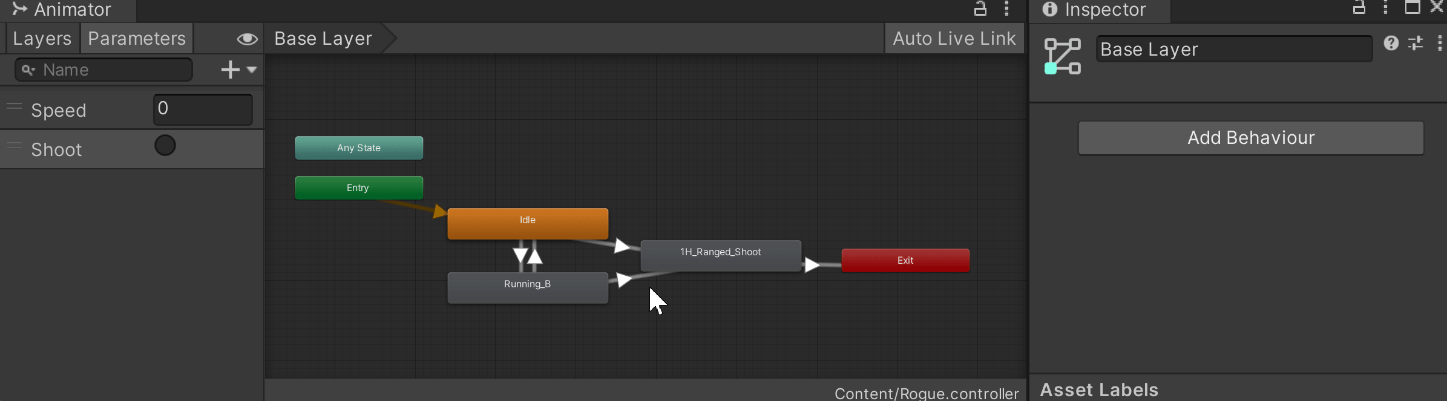
Task: Toggle the Inspector lock icon
Action: [1359, 7]
